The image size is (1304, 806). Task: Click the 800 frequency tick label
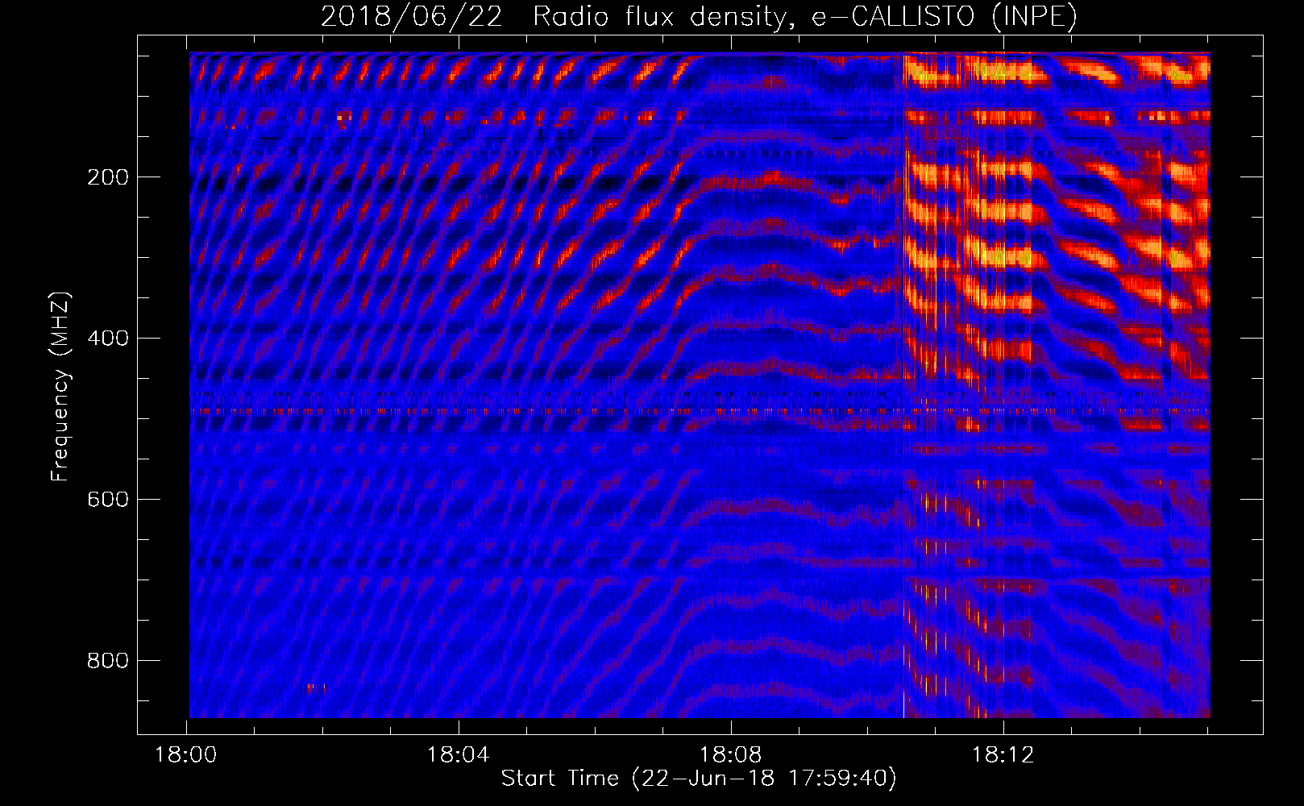[108, 661]
